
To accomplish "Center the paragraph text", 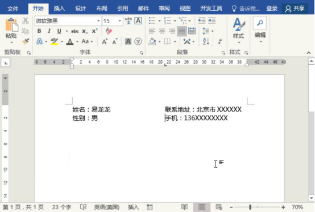I will (162, 31).
